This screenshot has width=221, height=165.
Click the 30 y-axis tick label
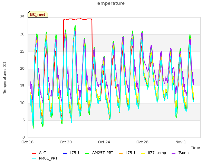point(22,34)
